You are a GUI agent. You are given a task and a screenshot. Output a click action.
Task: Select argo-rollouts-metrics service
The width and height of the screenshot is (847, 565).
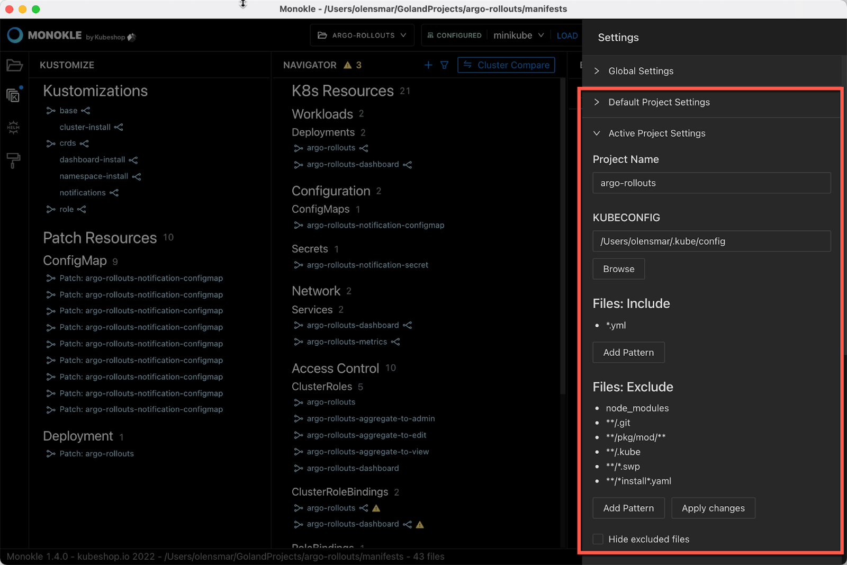(347, 342)
